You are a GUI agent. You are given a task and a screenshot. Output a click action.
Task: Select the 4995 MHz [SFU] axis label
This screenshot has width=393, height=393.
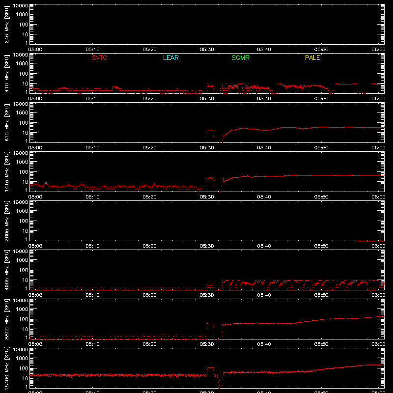tap(7, 270)
